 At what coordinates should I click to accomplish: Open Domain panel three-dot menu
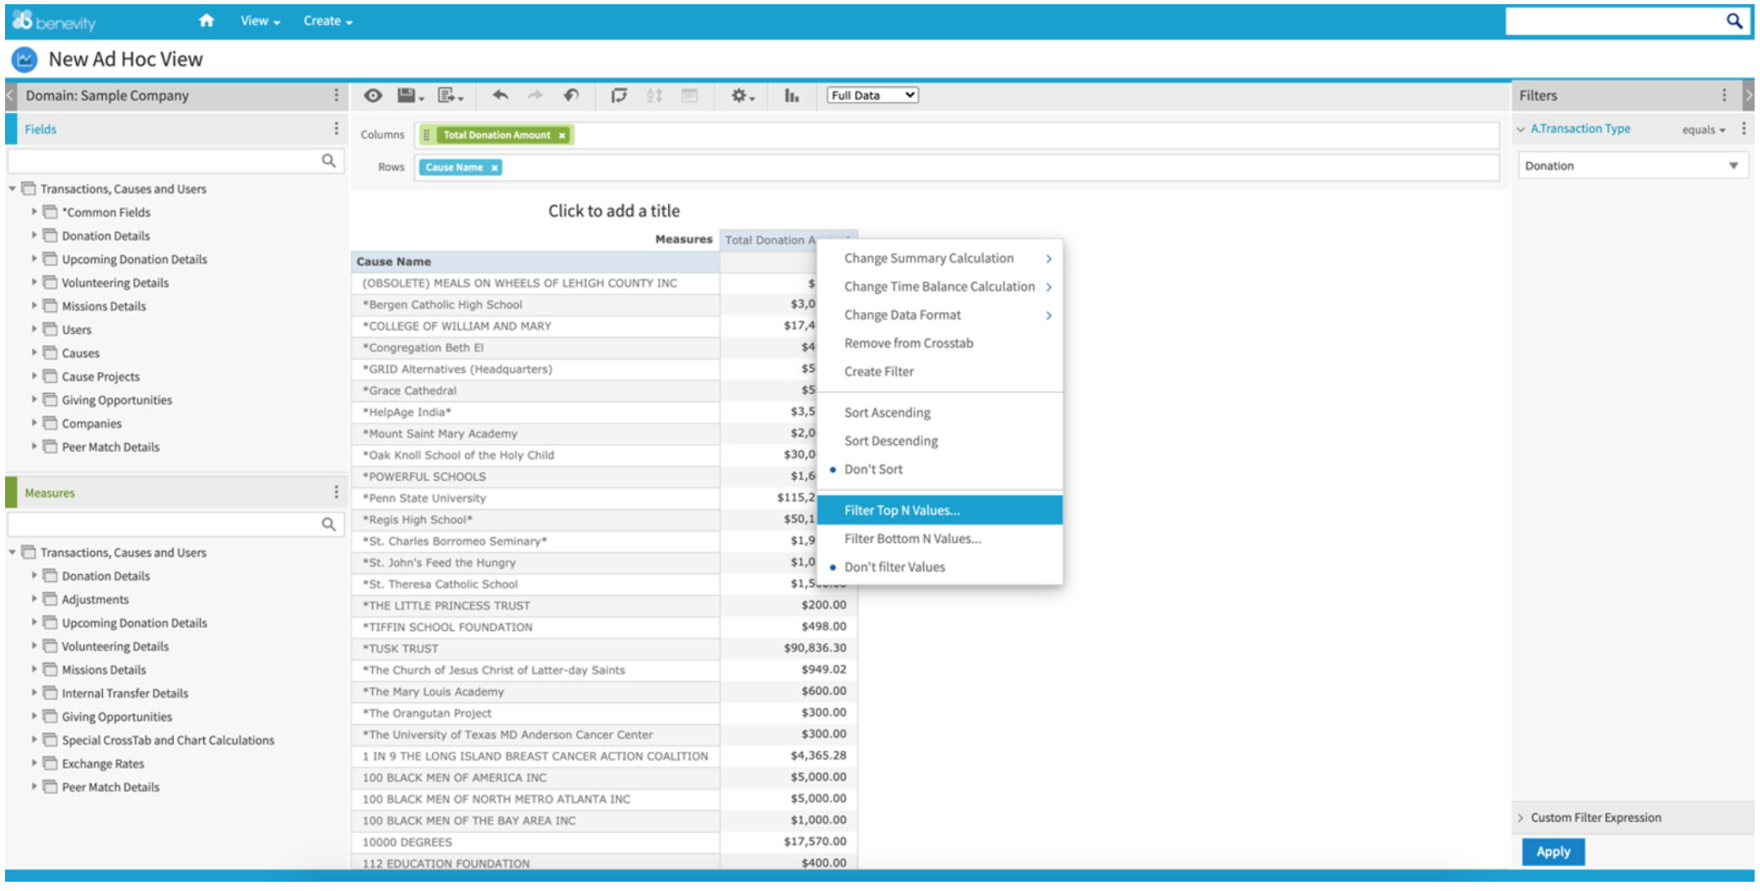[x=336, y=95]
